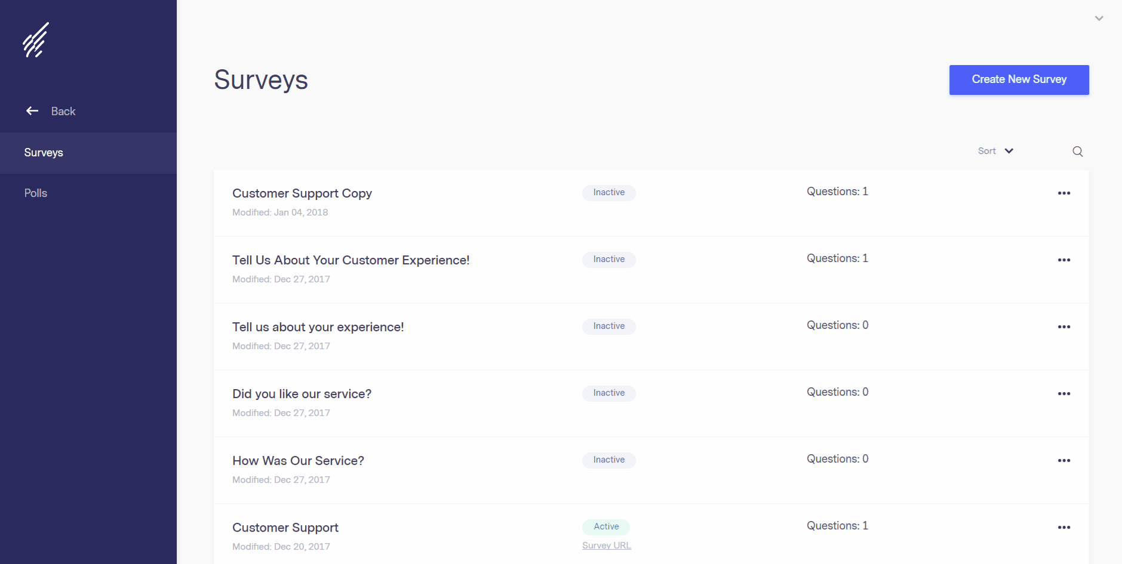Open the Survey URL link
Screen dimensions: 1122x564
coord(606,545)
